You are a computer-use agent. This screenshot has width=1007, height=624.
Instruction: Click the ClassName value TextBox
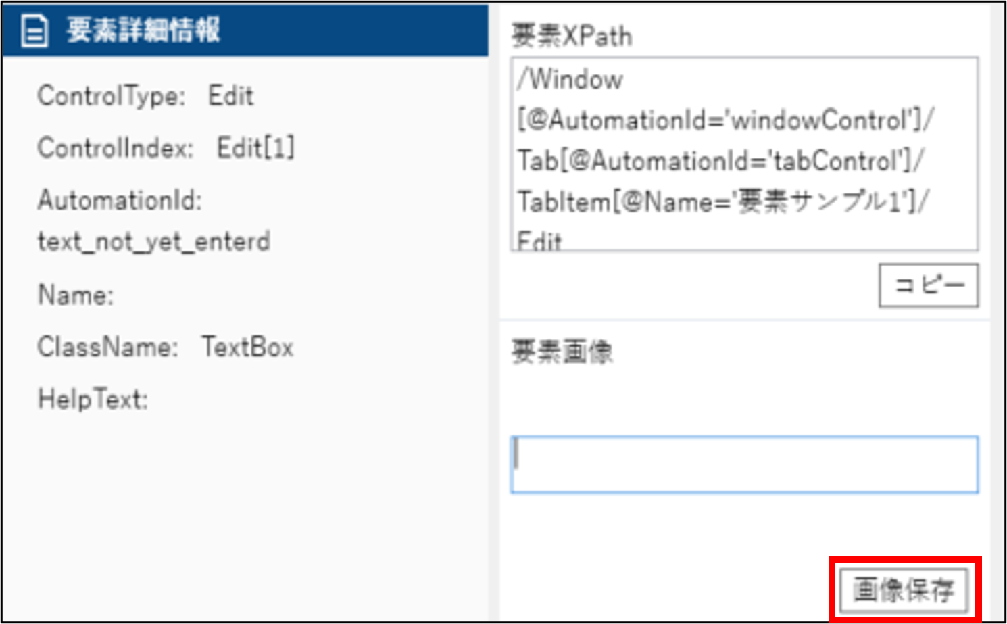pyautogui.click(x=247, y=347)
